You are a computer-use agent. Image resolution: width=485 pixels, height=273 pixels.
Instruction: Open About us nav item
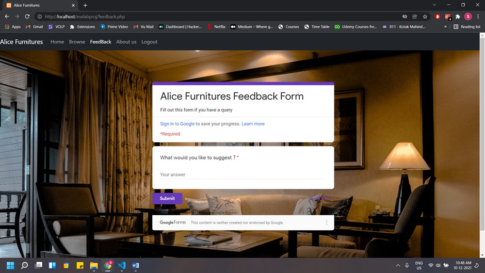126,42
